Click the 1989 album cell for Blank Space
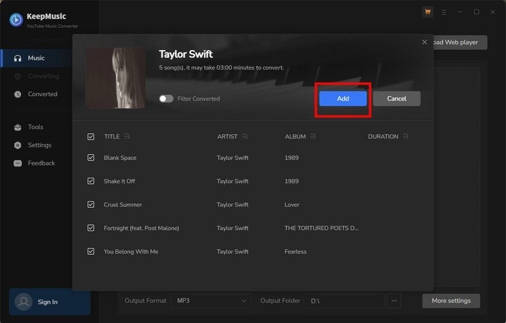Image resolution: width=506 pixels, height=323 pixels. [292, 157]
